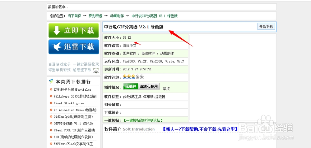Open SWFText ranking entry
The image size is (311, 148).
[73, 144]
